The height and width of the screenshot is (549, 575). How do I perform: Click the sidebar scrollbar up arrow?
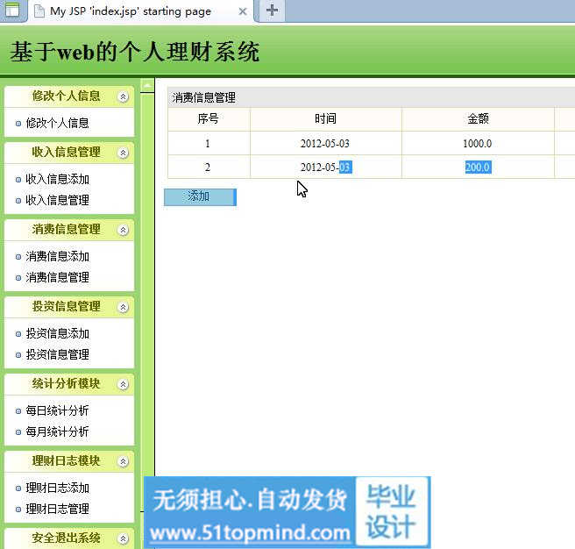pyautogui.click(x=147, y=86)
